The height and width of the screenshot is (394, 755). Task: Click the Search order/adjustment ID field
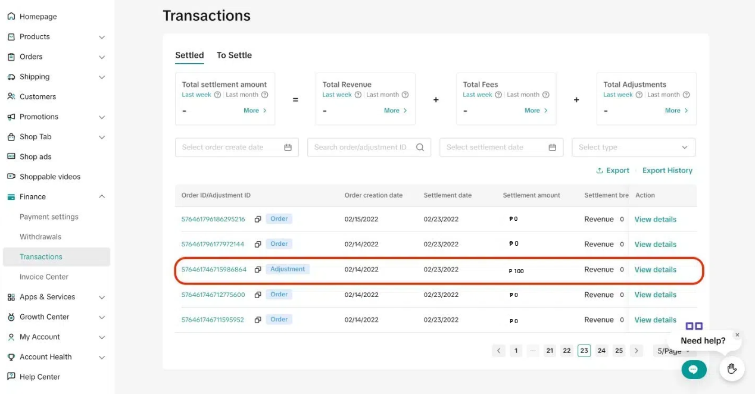click(x=360, y=148)
